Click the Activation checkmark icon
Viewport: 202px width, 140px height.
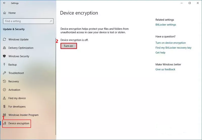pyautogui.click(x=4, y=90)
